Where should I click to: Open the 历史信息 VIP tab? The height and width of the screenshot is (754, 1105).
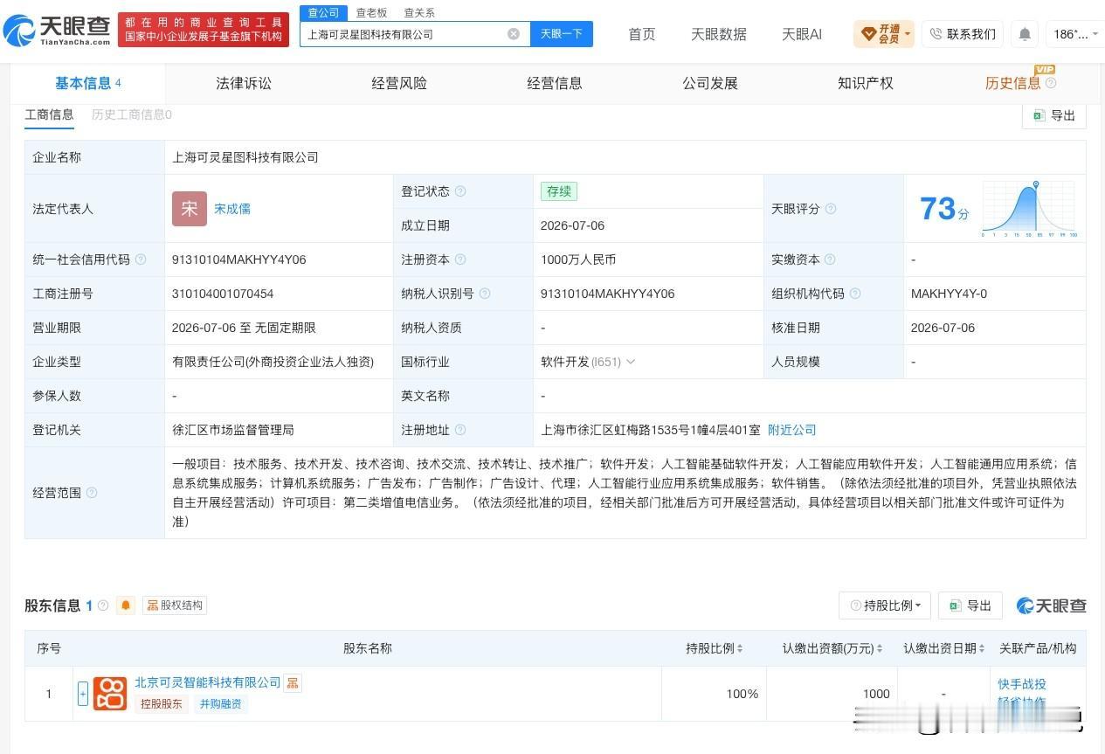[1013, 83]
